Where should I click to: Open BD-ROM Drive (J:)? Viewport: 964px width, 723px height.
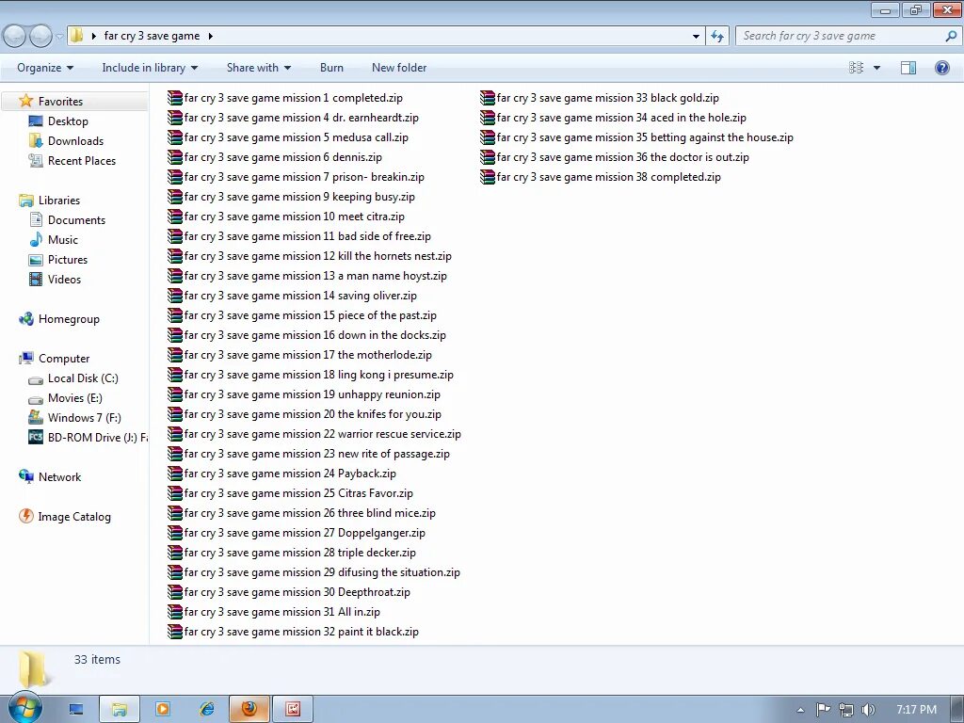[97, 437]
